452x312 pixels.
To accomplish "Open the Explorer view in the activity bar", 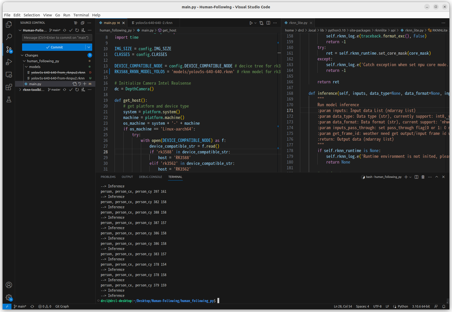I will click(x=9, y=24).
